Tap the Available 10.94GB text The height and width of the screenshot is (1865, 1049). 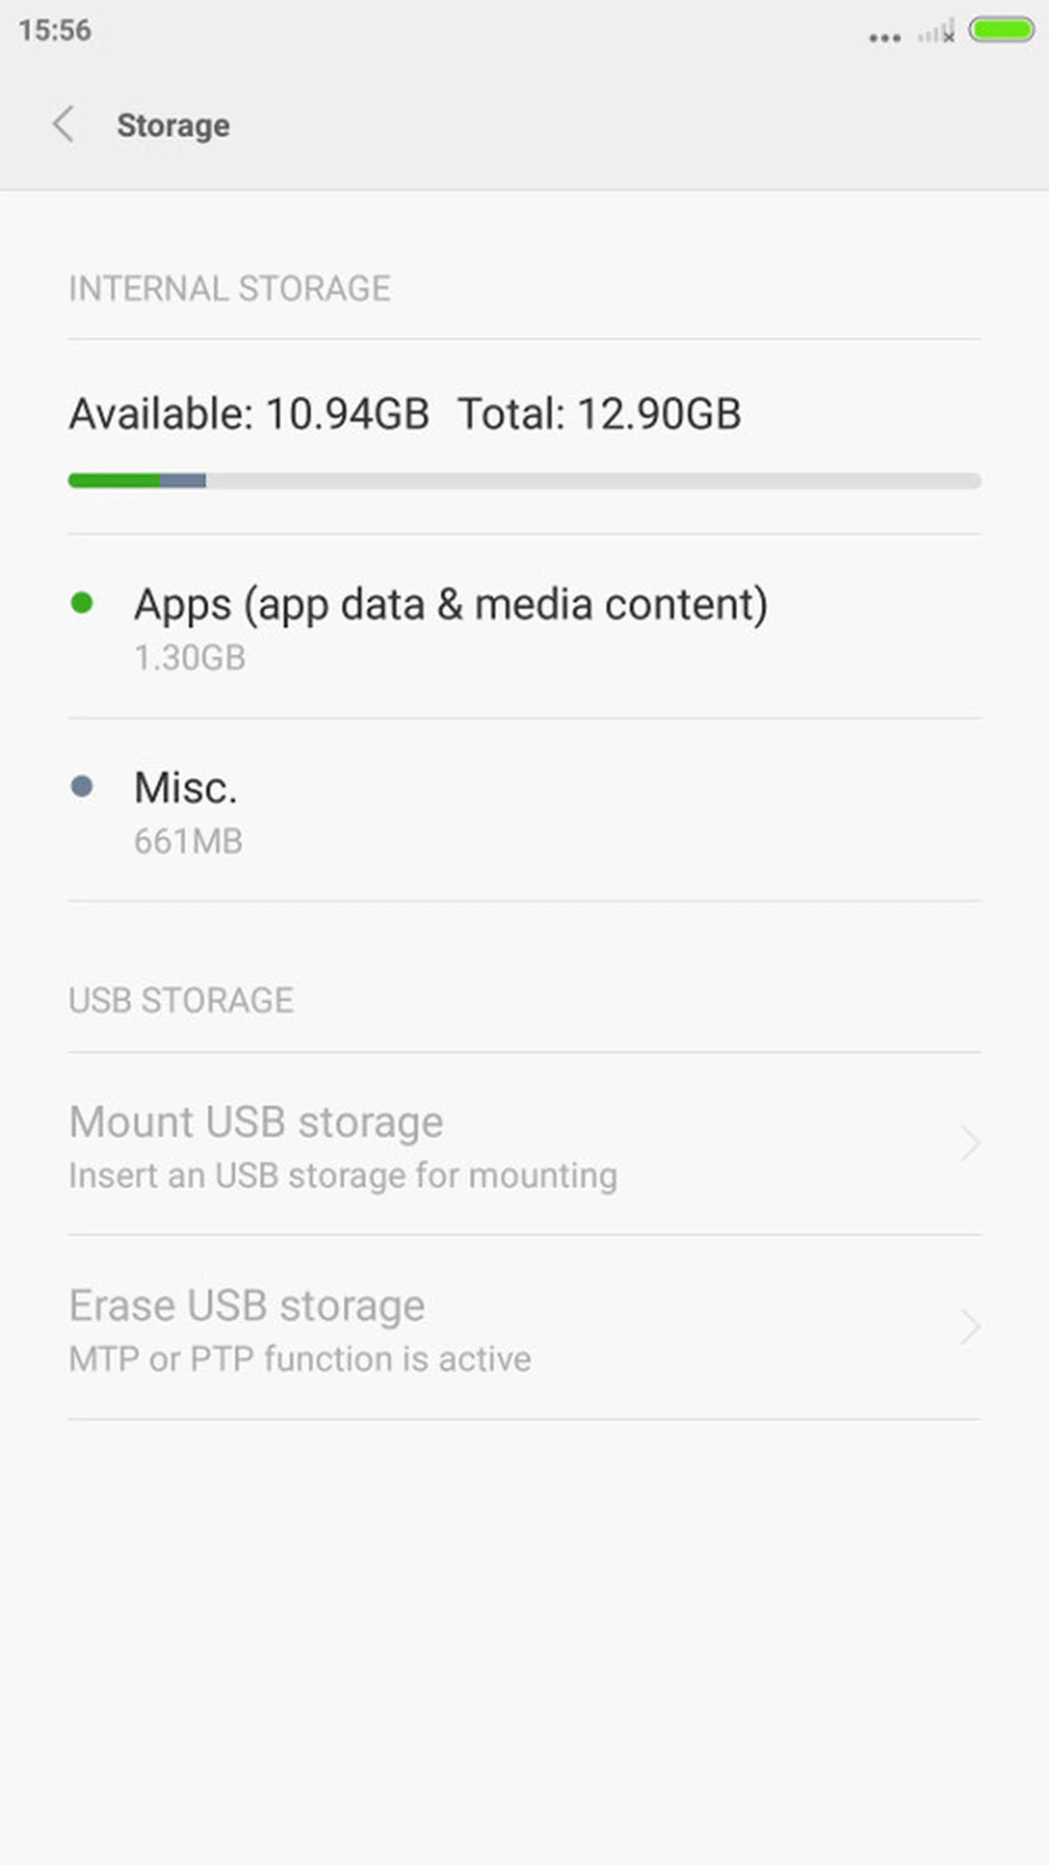pos(249,414)
